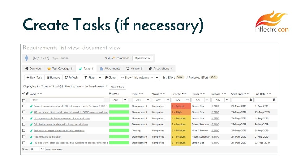The width and height of the screenshot is (297, 167).
Task: Check the Add tooltips to sidebar checkbox
Action: click(x=24, y=136)
